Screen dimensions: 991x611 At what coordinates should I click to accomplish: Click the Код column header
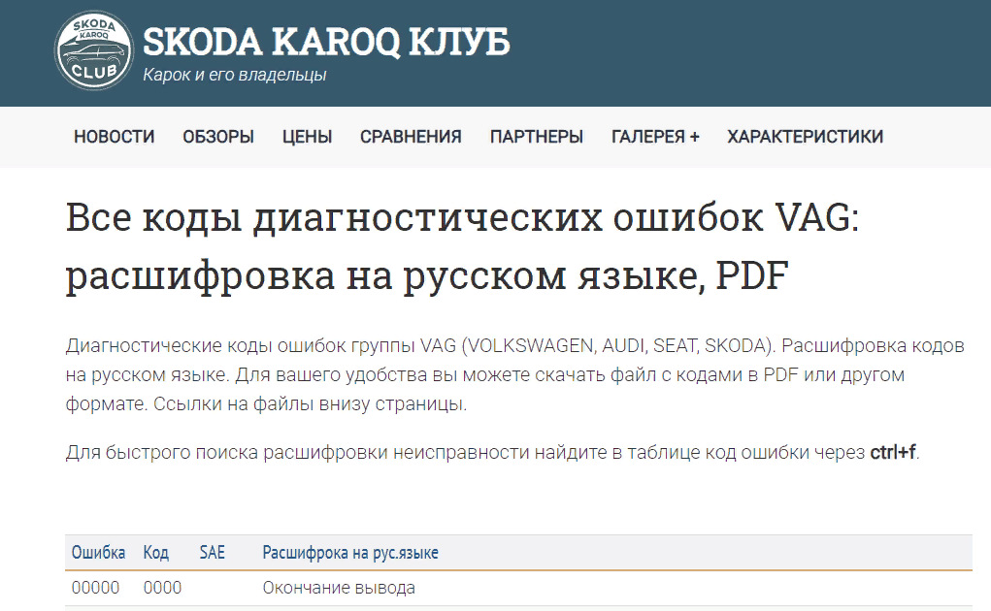coord(156,552)
